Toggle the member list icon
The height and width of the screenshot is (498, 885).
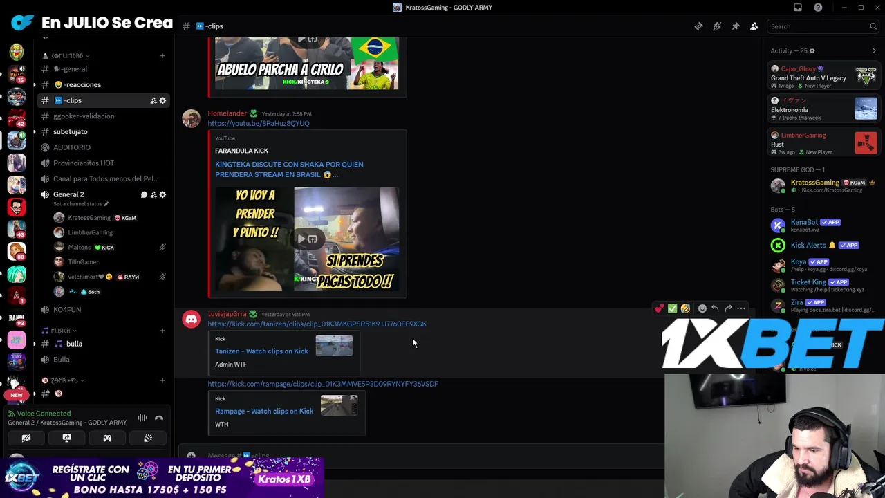pyautogui.click(x=754, y=26)
